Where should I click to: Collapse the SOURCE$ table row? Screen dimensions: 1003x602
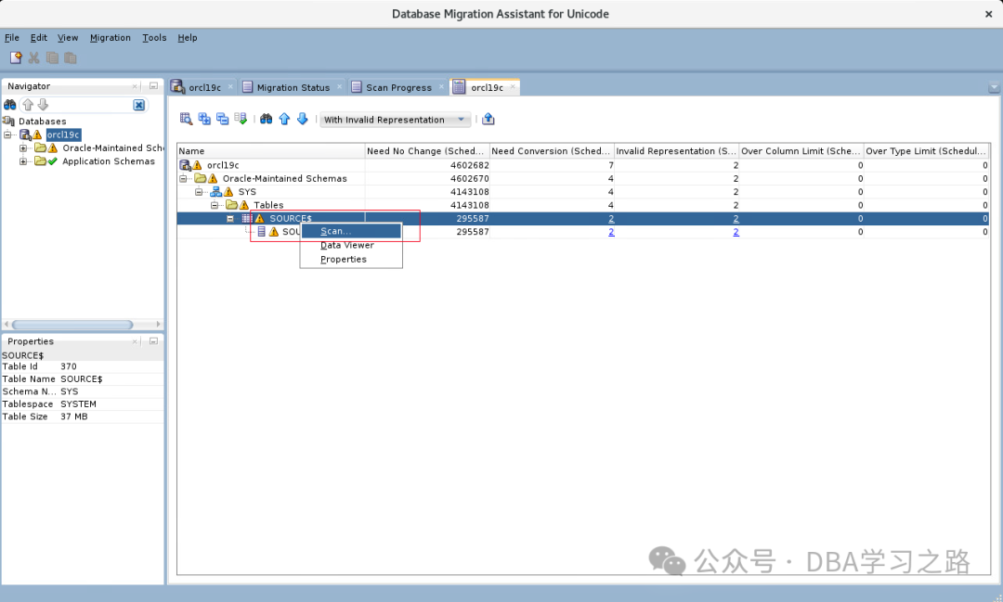230,219
